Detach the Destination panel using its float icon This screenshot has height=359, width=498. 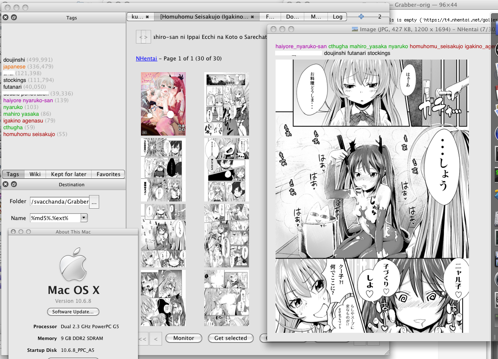14,184
